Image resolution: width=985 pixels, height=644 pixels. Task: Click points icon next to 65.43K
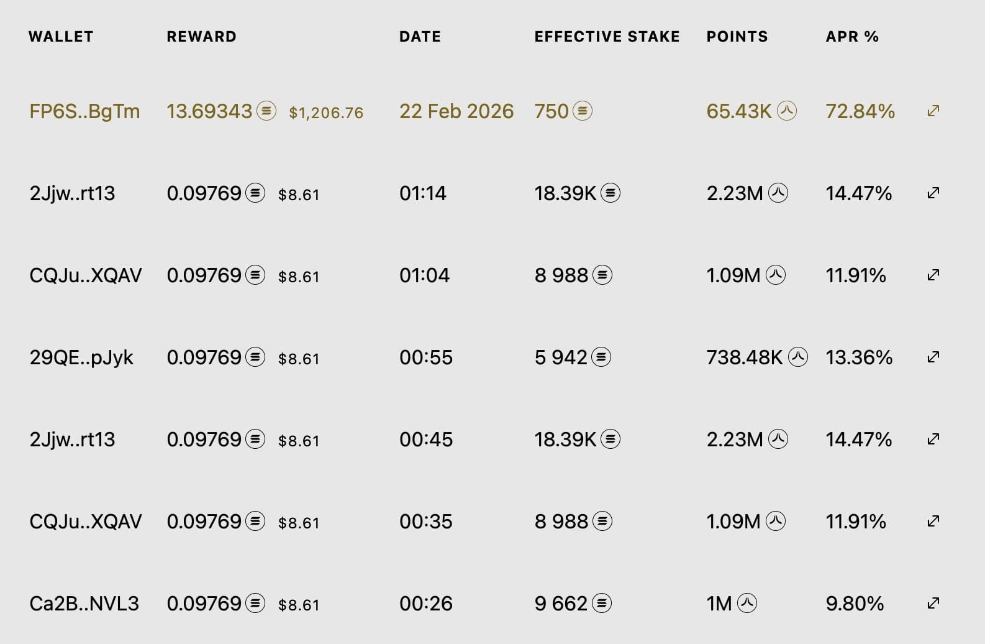tap(787, 111)
